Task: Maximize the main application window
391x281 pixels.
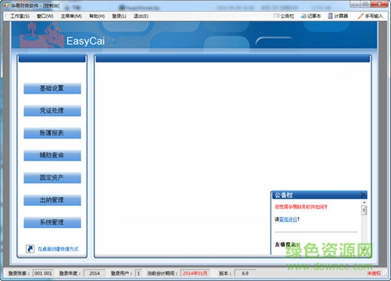Action: [x=365, y=4]
